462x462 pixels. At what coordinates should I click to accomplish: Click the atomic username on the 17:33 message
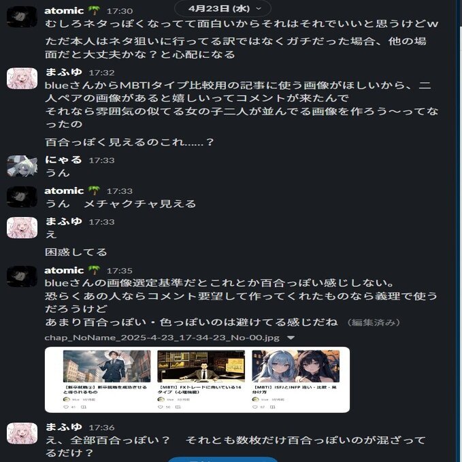64,191
